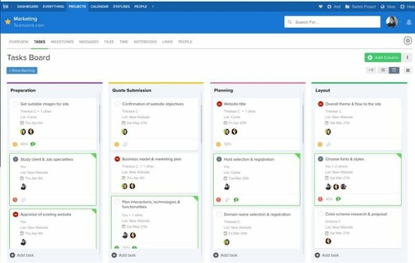Toggle status circle of Choose fonts & styles

click(320, 159)
